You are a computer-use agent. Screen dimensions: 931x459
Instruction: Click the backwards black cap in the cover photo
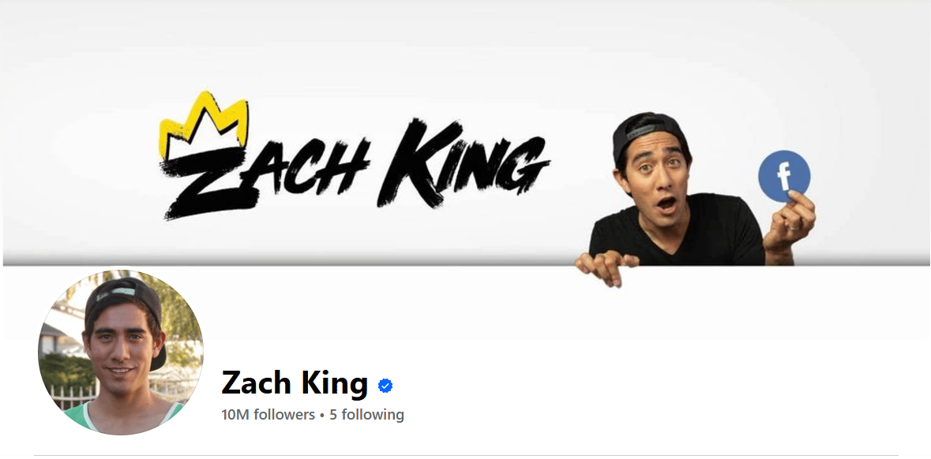(648, 134)
